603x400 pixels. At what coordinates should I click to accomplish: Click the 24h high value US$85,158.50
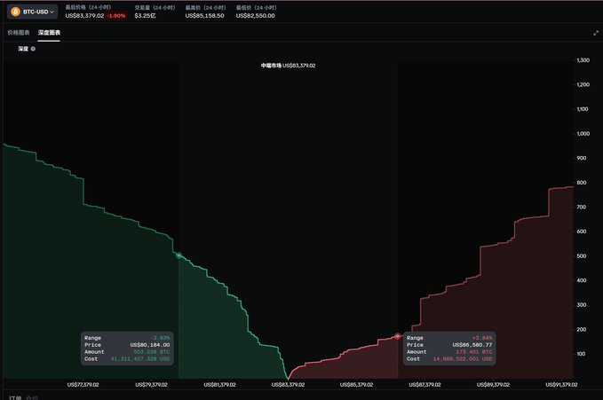coord(204,16)
